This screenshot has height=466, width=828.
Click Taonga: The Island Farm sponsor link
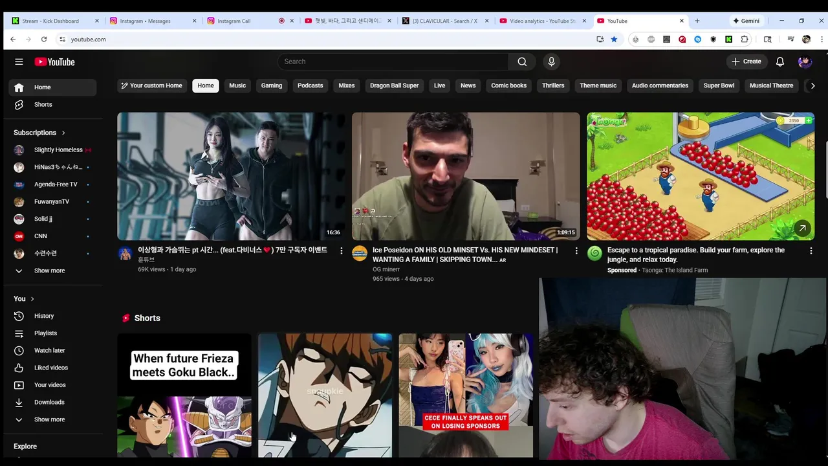click(675, 270)
